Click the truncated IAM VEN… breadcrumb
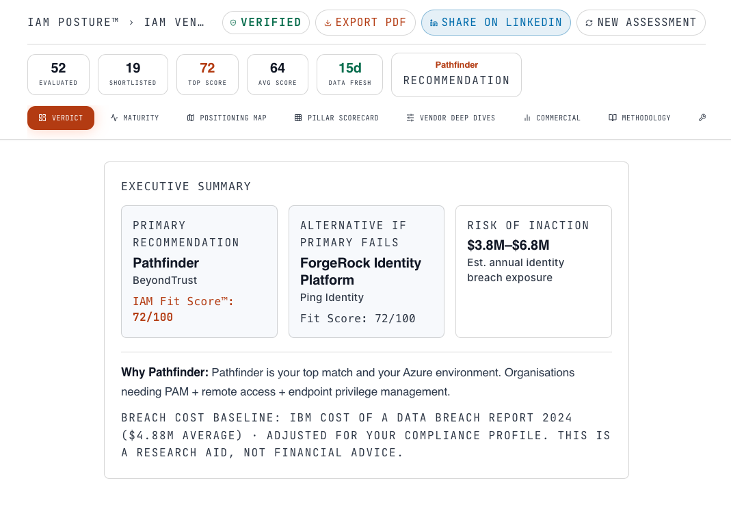 (x=174, y=23)
